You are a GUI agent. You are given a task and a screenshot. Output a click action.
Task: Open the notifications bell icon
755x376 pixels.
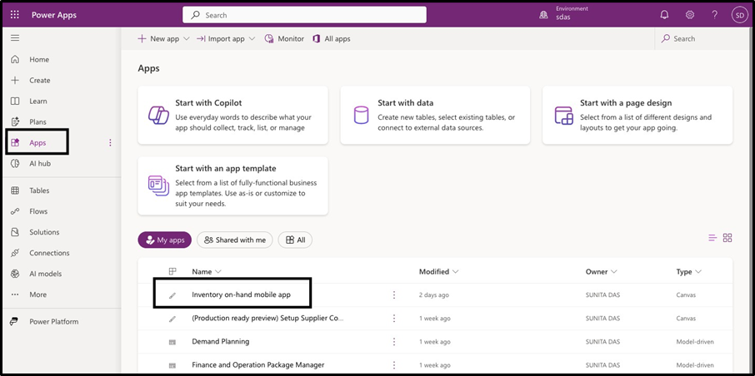tap(664, 15)
